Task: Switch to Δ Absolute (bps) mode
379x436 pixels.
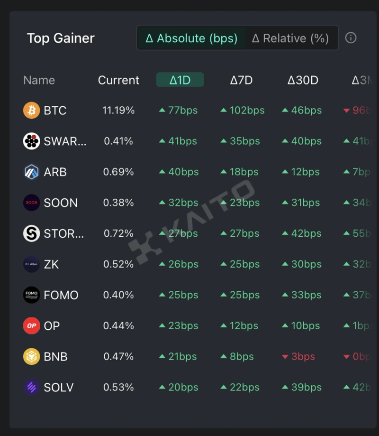Action: pyautogui.click(x=191, y=38)
